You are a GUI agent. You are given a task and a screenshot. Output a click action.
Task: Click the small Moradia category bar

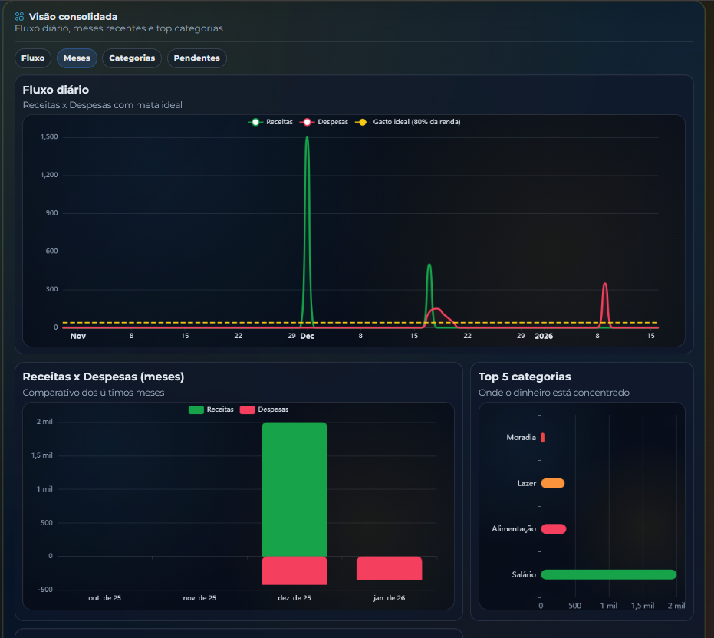[x=542, y=438]
